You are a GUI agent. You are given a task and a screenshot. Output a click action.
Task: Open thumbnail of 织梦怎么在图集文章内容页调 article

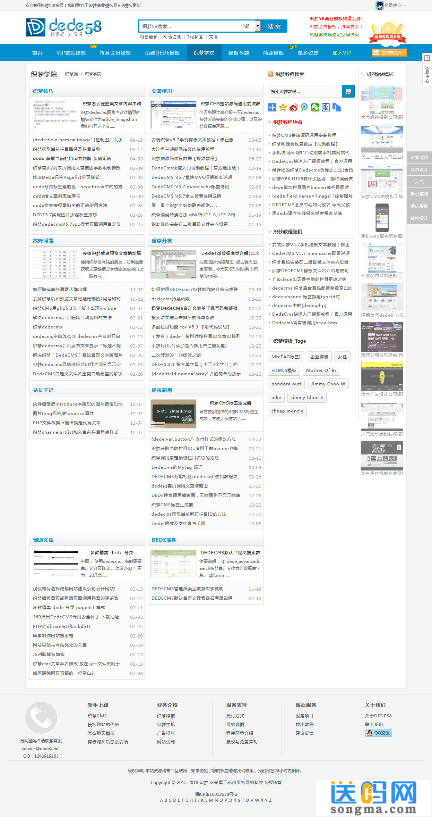[x=55, y=115]
